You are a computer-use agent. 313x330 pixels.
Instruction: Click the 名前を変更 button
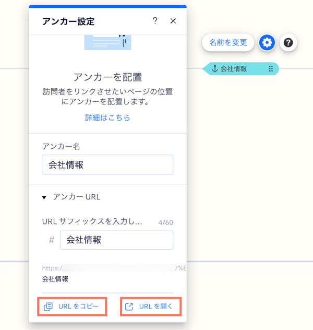click(228, 42)
